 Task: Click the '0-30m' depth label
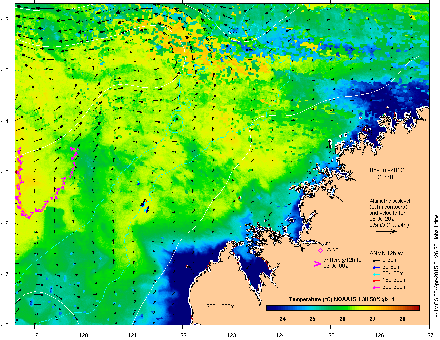390,260
